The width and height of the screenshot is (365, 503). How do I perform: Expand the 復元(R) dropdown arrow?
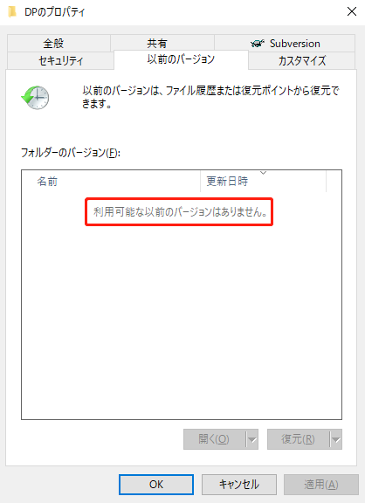click(x=336, y=439)
